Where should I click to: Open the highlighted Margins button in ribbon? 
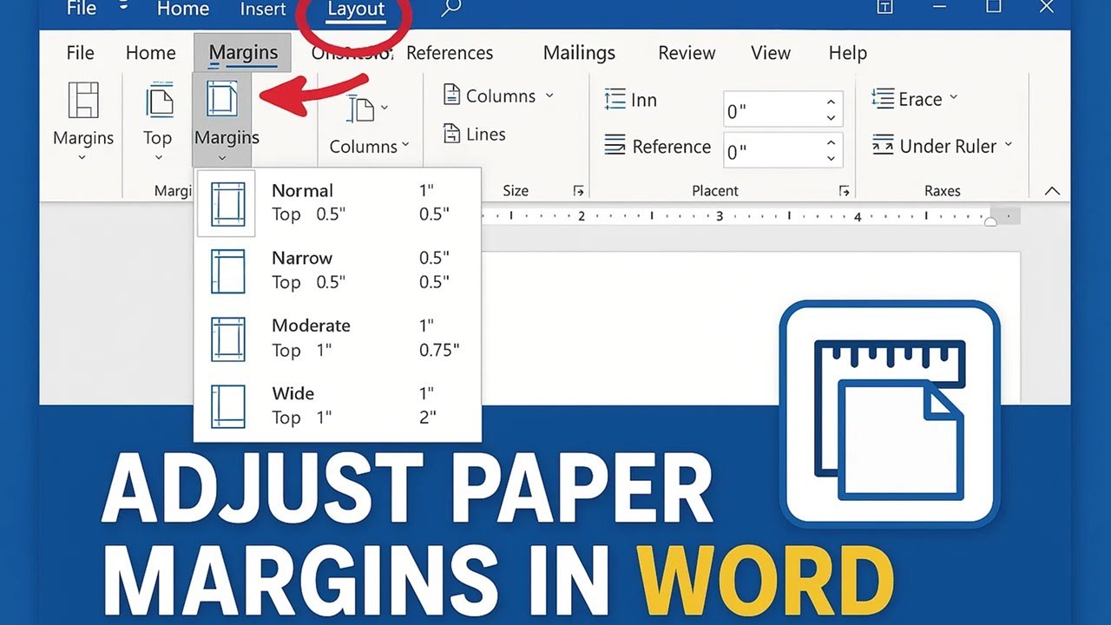pos(221,120)
